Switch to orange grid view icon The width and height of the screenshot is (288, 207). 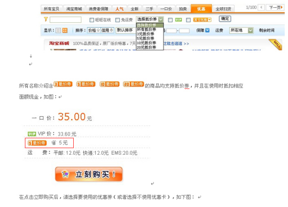pos(65,30)
